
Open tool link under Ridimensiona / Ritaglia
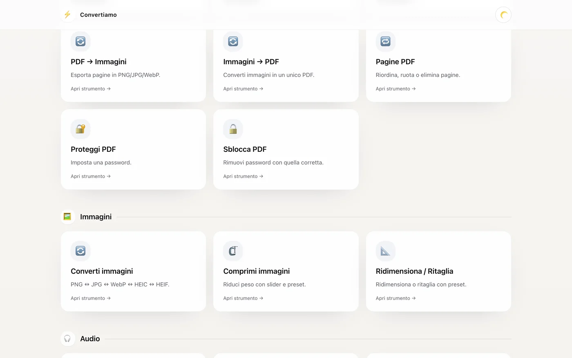[395, 298]
